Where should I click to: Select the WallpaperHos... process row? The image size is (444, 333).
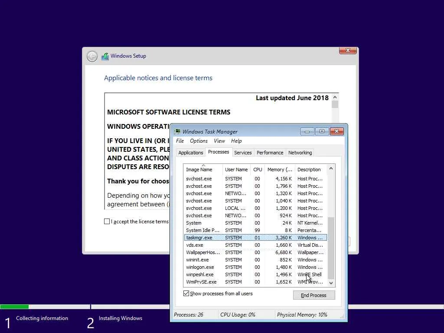(255, 252)
